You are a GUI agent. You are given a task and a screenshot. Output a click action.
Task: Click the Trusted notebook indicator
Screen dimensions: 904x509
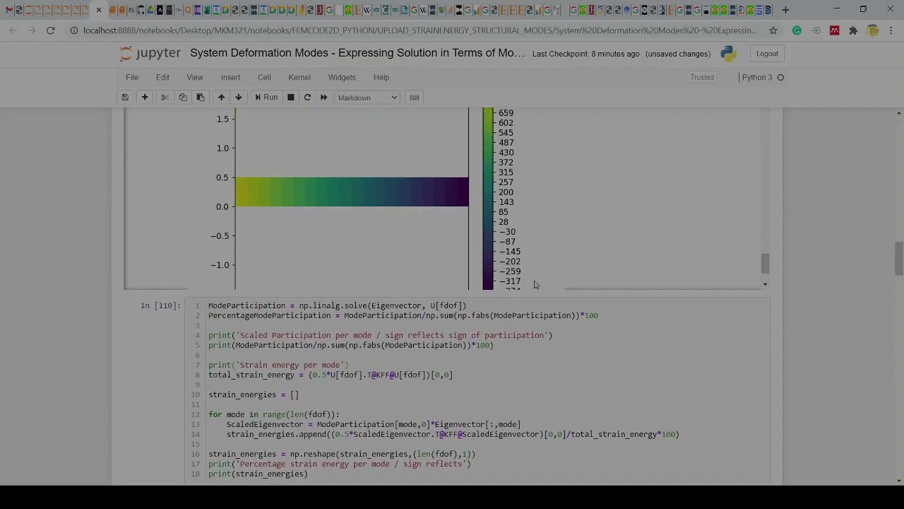[x=702, y=77]
